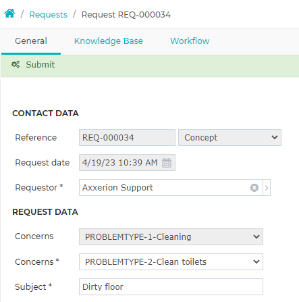299x302 pixels.
Task: Click the dropdown arrow on the second Concerns selector
Action: pyautogui.click(x=256, y=261)
